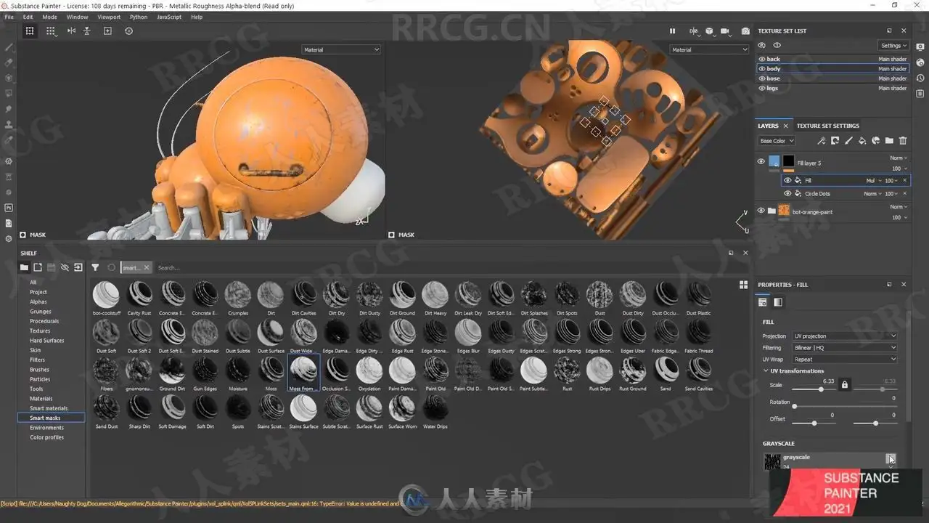929x523 pixels.
Task: Click the camera screenshot icon above viewport
Action: [x=745, y=31]
